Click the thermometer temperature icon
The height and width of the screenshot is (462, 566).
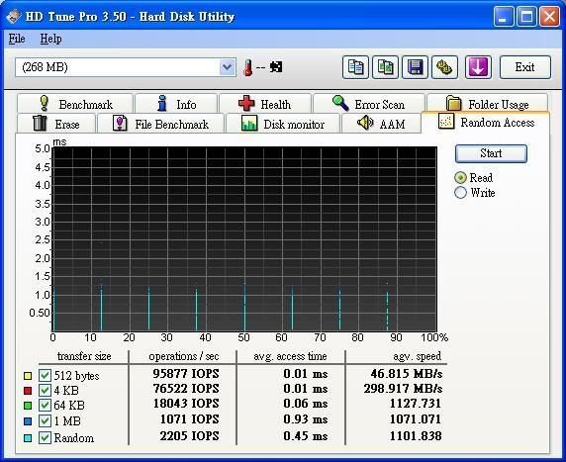point(247,67)
